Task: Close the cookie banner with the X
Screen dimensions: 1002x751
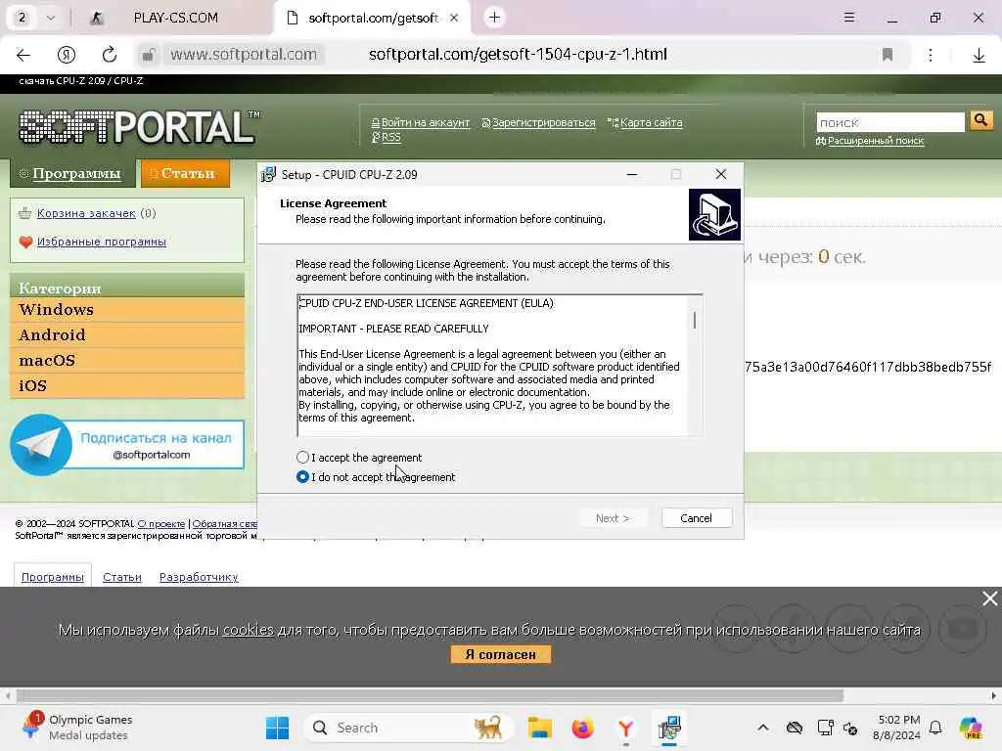Action: click(x=990, y=598)
